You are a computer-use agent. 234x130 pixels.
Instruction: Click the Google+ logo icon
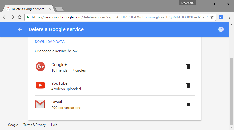40,67
